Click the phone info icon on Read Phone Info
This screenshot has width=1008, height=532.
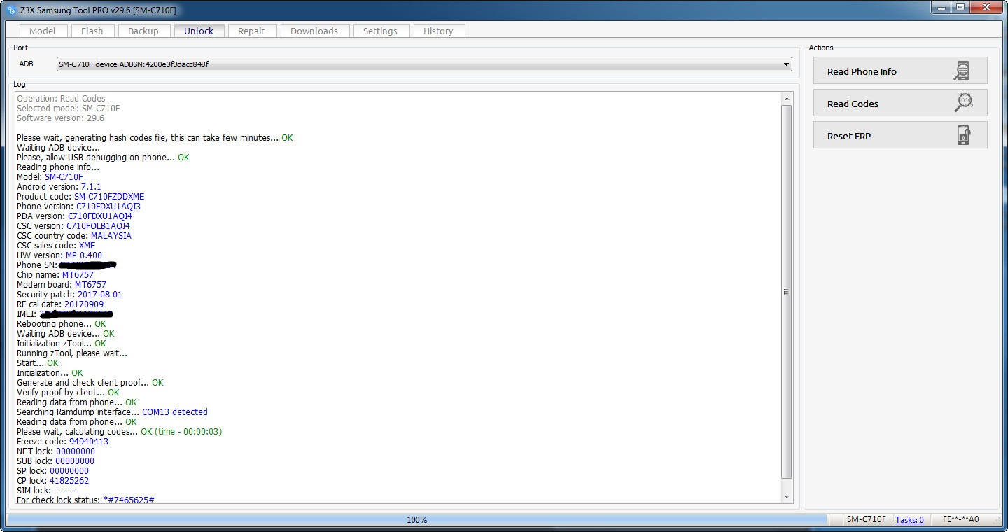[x=964, y=71]
